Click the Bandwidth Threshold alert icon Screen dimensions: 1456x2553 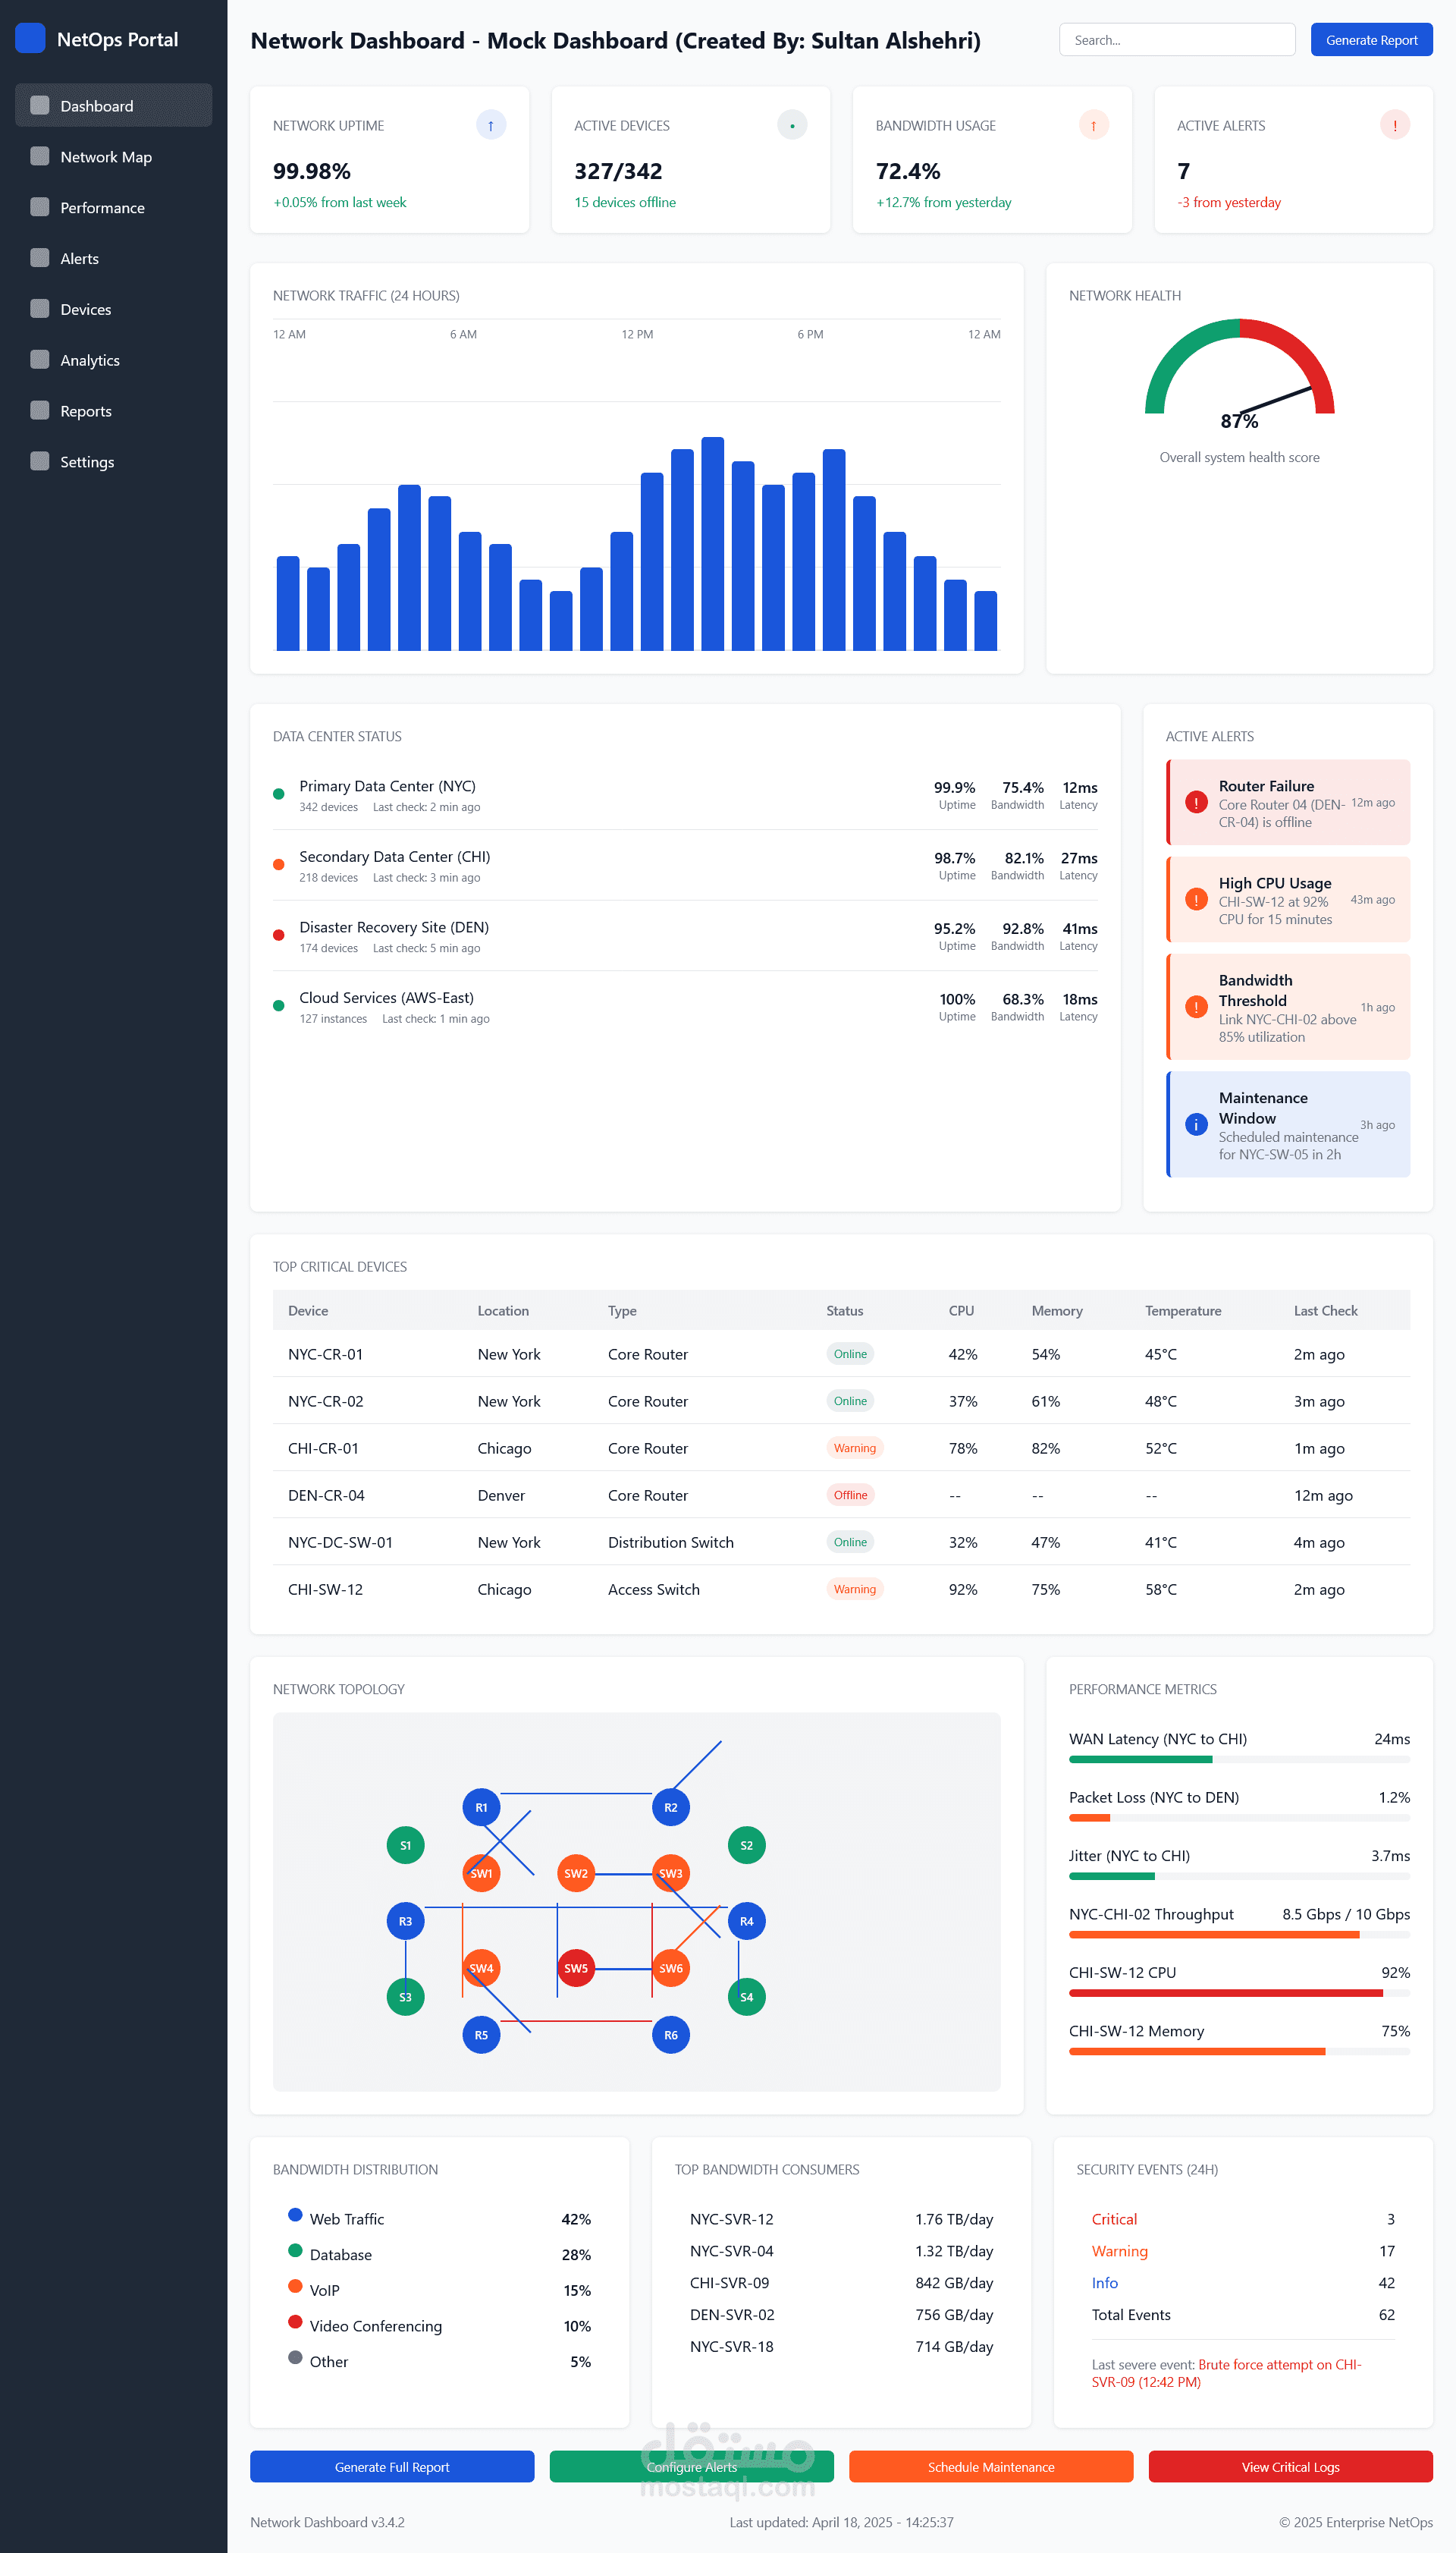[1196, 1008]
